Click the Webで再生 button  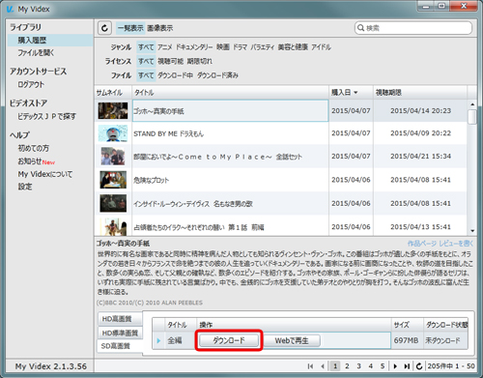[292, 340]
